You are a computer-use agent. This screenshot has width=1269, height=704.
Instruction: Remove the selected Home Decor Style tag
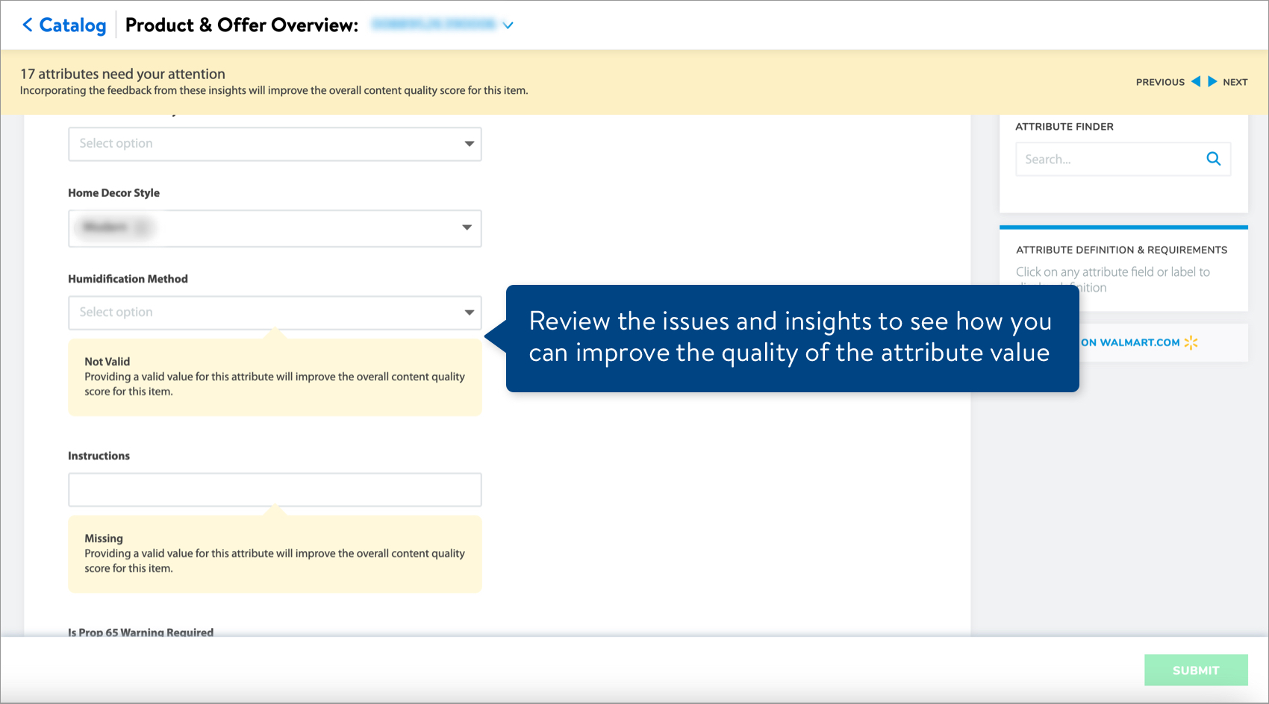pyautogui.click(x=140, y=227)
